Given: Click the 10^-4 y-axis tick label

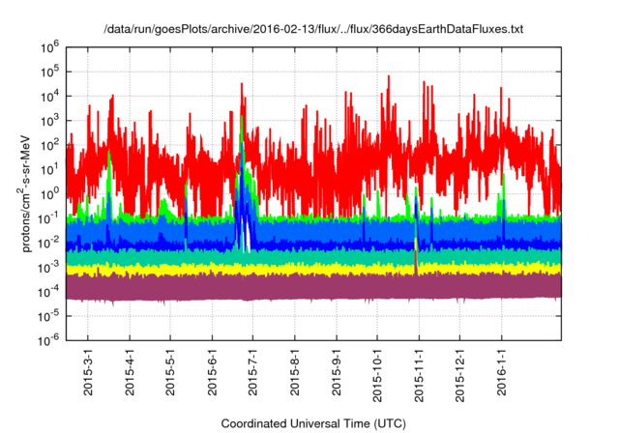Looking at the screenshot, I should (48, 292).
